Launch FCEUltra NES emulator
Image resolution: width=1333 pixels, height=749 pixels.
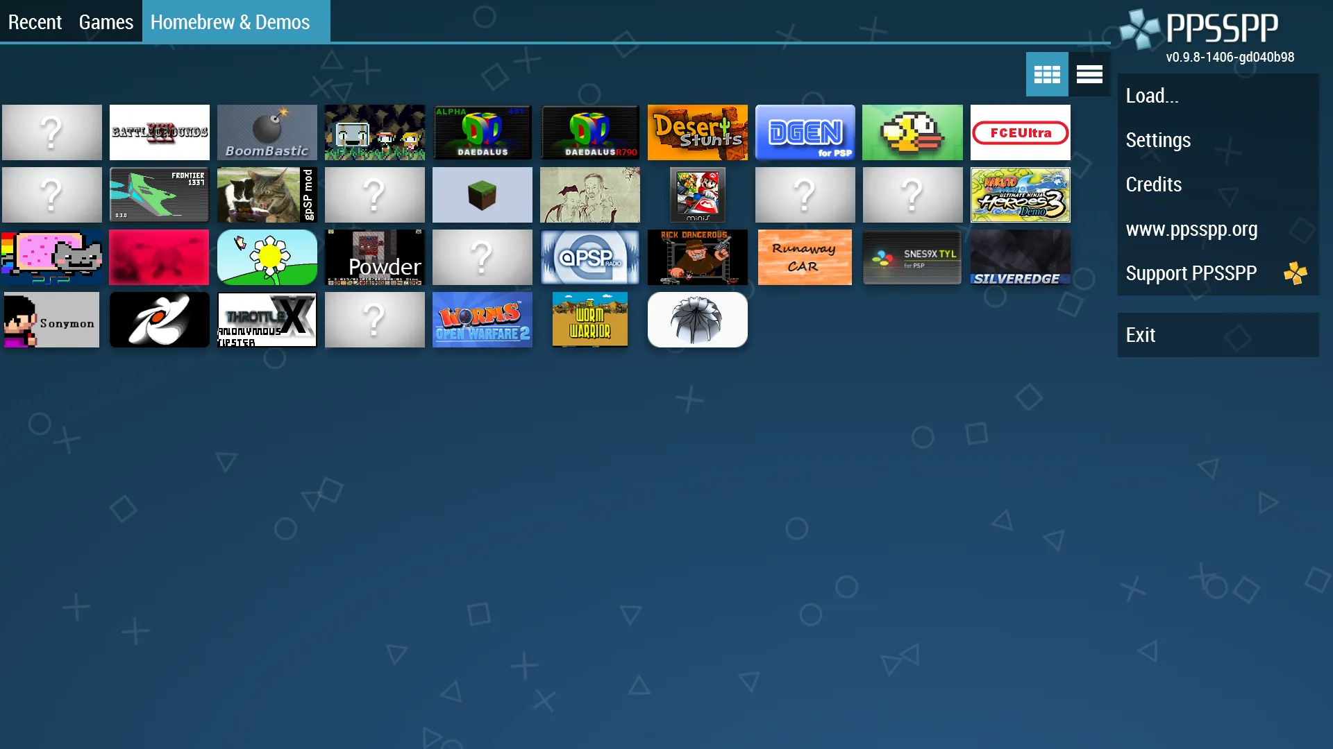pos(1019,132)
